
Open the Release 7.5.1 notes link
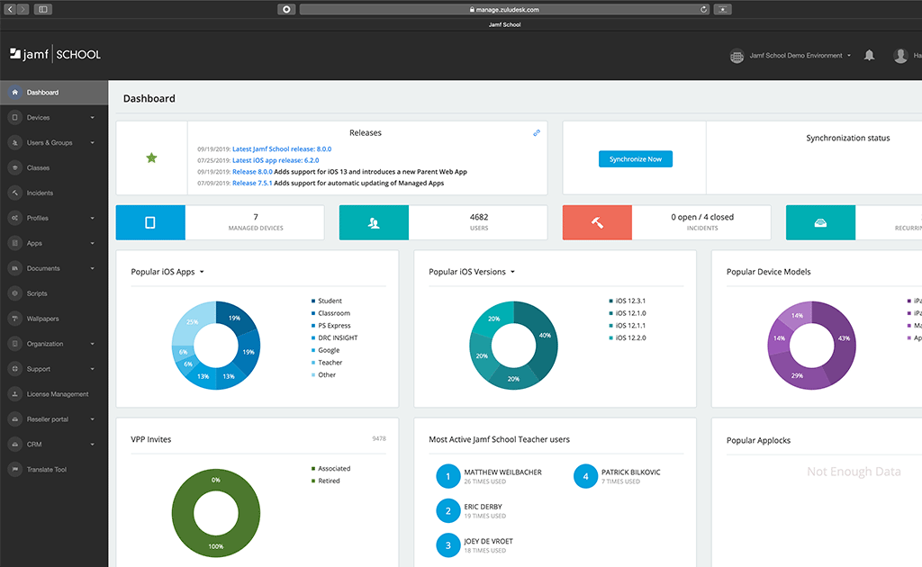click(x=252, y=184)
